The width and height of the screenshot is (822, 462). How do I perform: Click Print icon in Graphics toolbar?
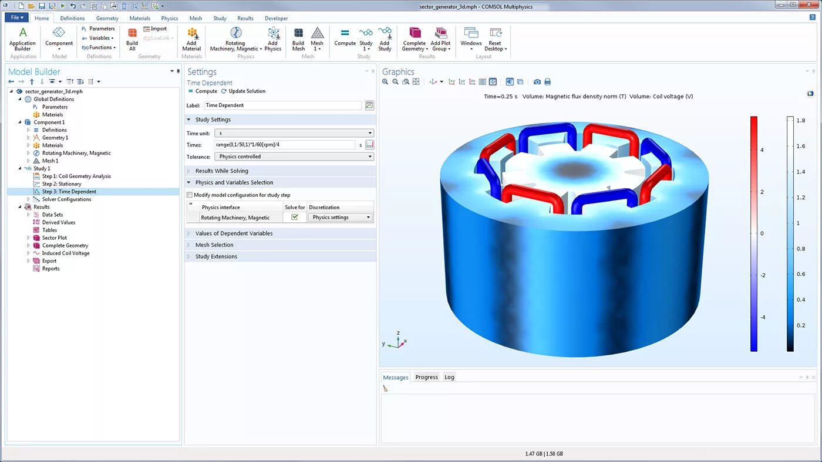(547, 81)
